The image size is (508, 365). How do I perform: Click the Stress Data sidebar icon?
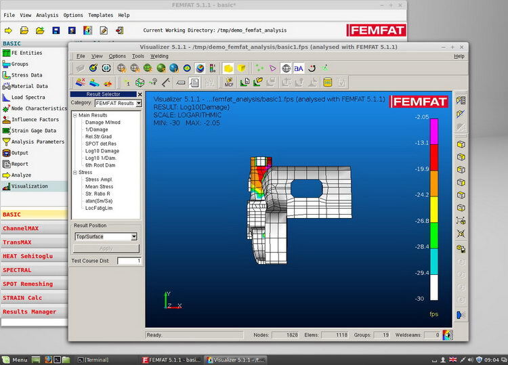[x=6, y=75]
